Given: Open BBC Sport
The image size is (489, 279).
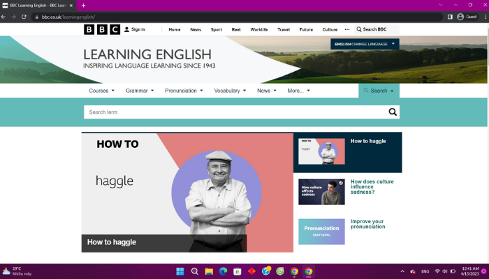Looking at the screenshot, I should 217,29.
